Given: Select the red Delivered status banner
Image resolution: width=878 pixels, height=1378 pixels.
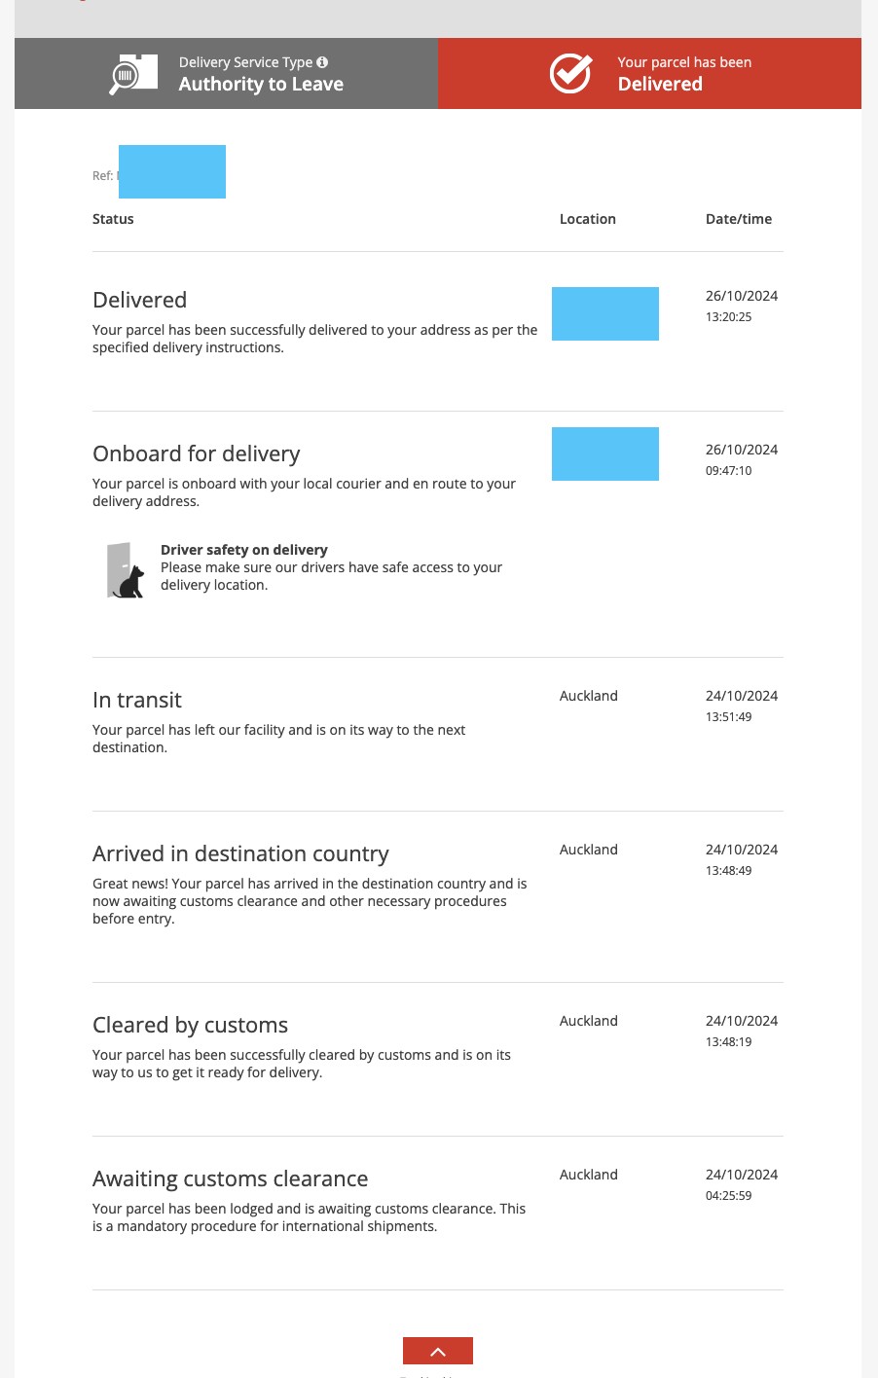Looking at the screenshot, I should (x=649, y=73).
